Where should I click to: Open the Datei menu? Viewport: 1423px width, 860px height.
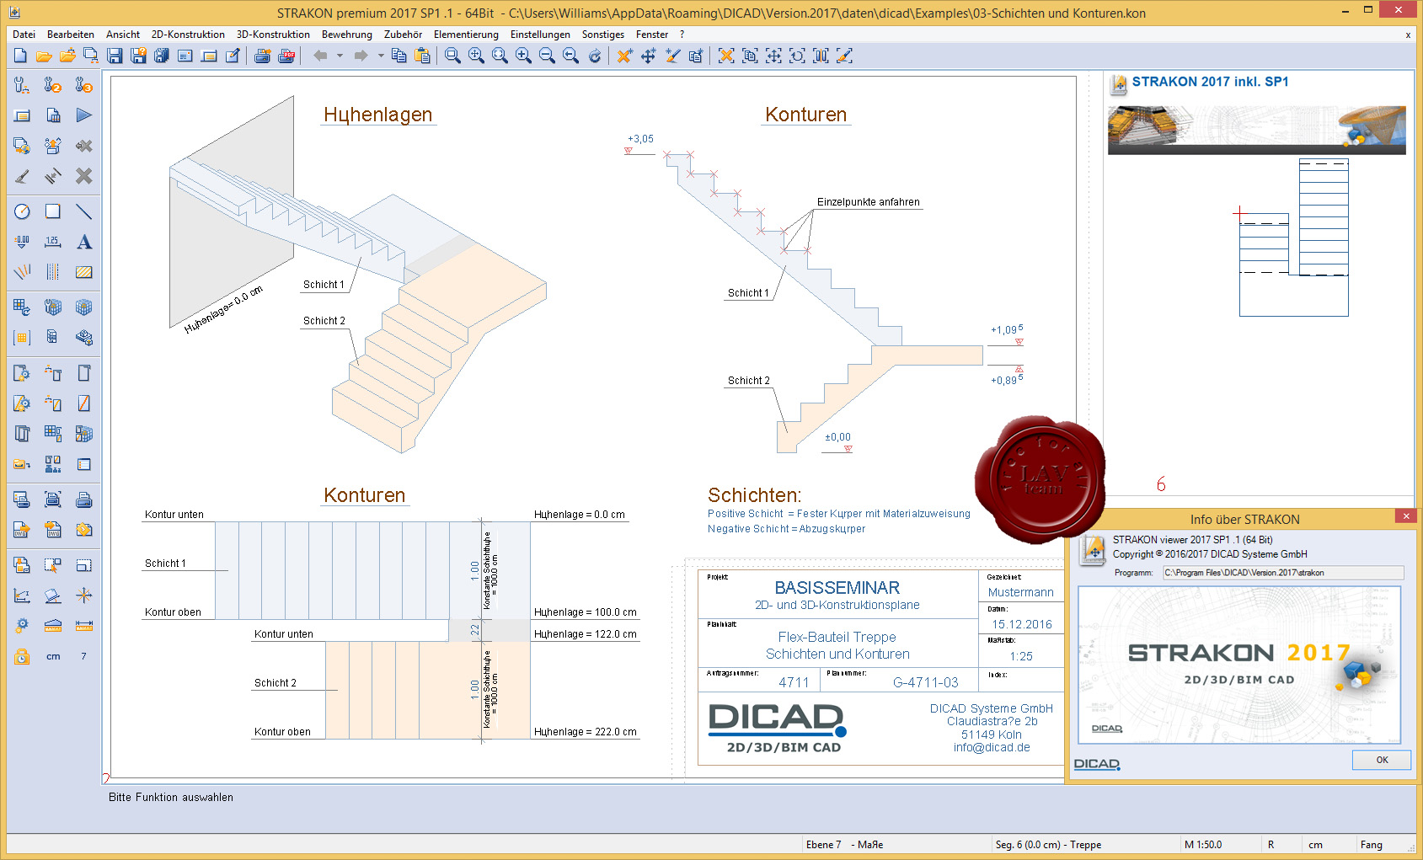(x=24, y=35)
